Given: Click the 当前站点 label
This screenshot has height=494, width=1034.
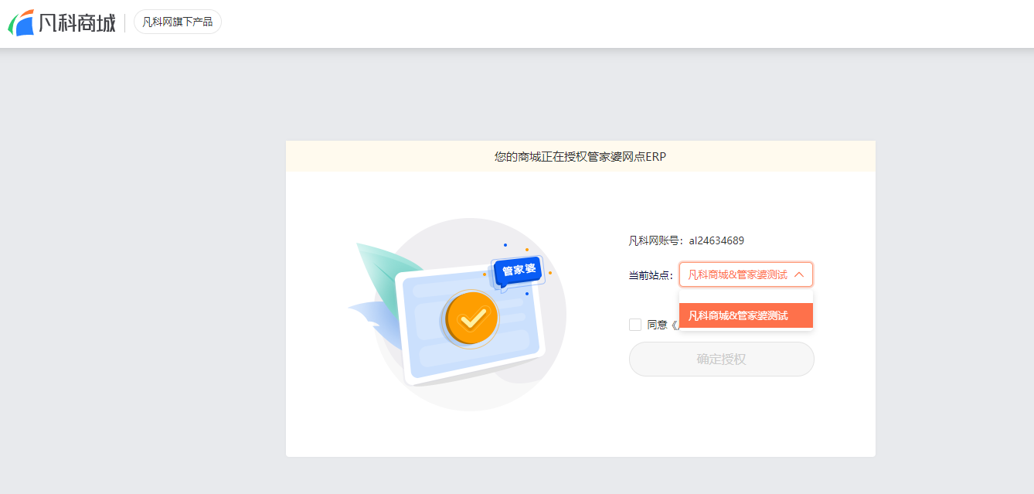Looking at the screenshot, I should click(x=651, y=275).
